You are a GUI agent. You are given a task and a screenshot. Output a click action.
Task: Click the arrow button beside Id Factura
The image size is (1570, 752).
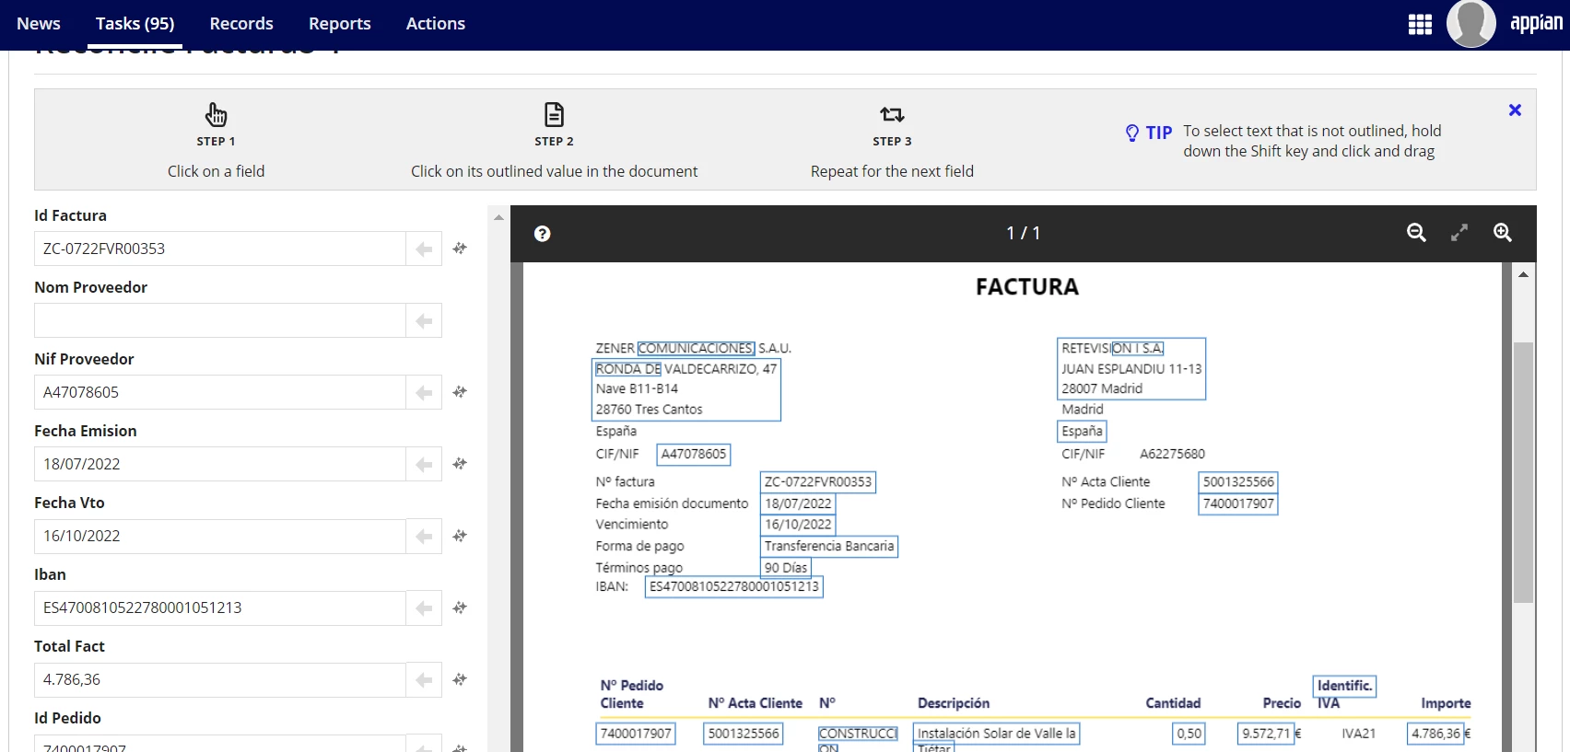(424, 249)
